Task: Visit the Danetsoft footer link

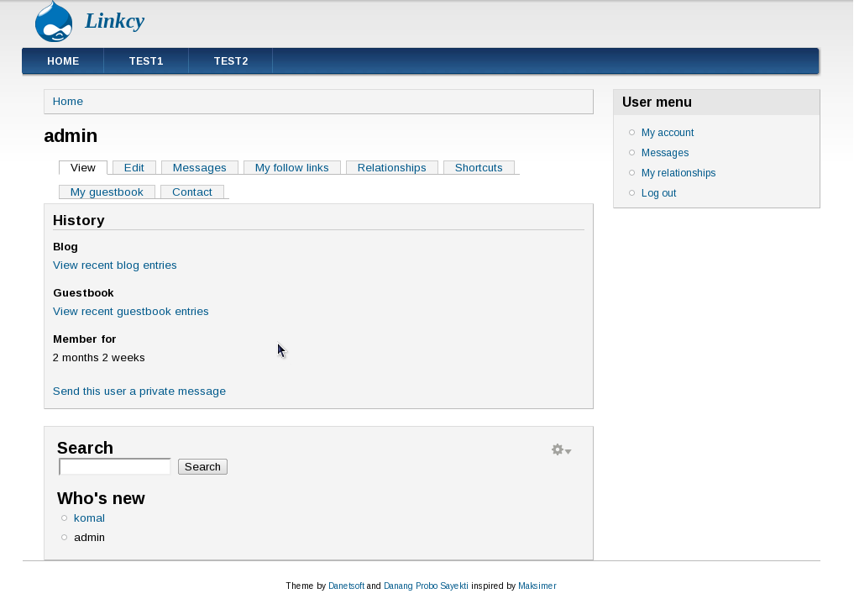Action: (x=347, y=586)
